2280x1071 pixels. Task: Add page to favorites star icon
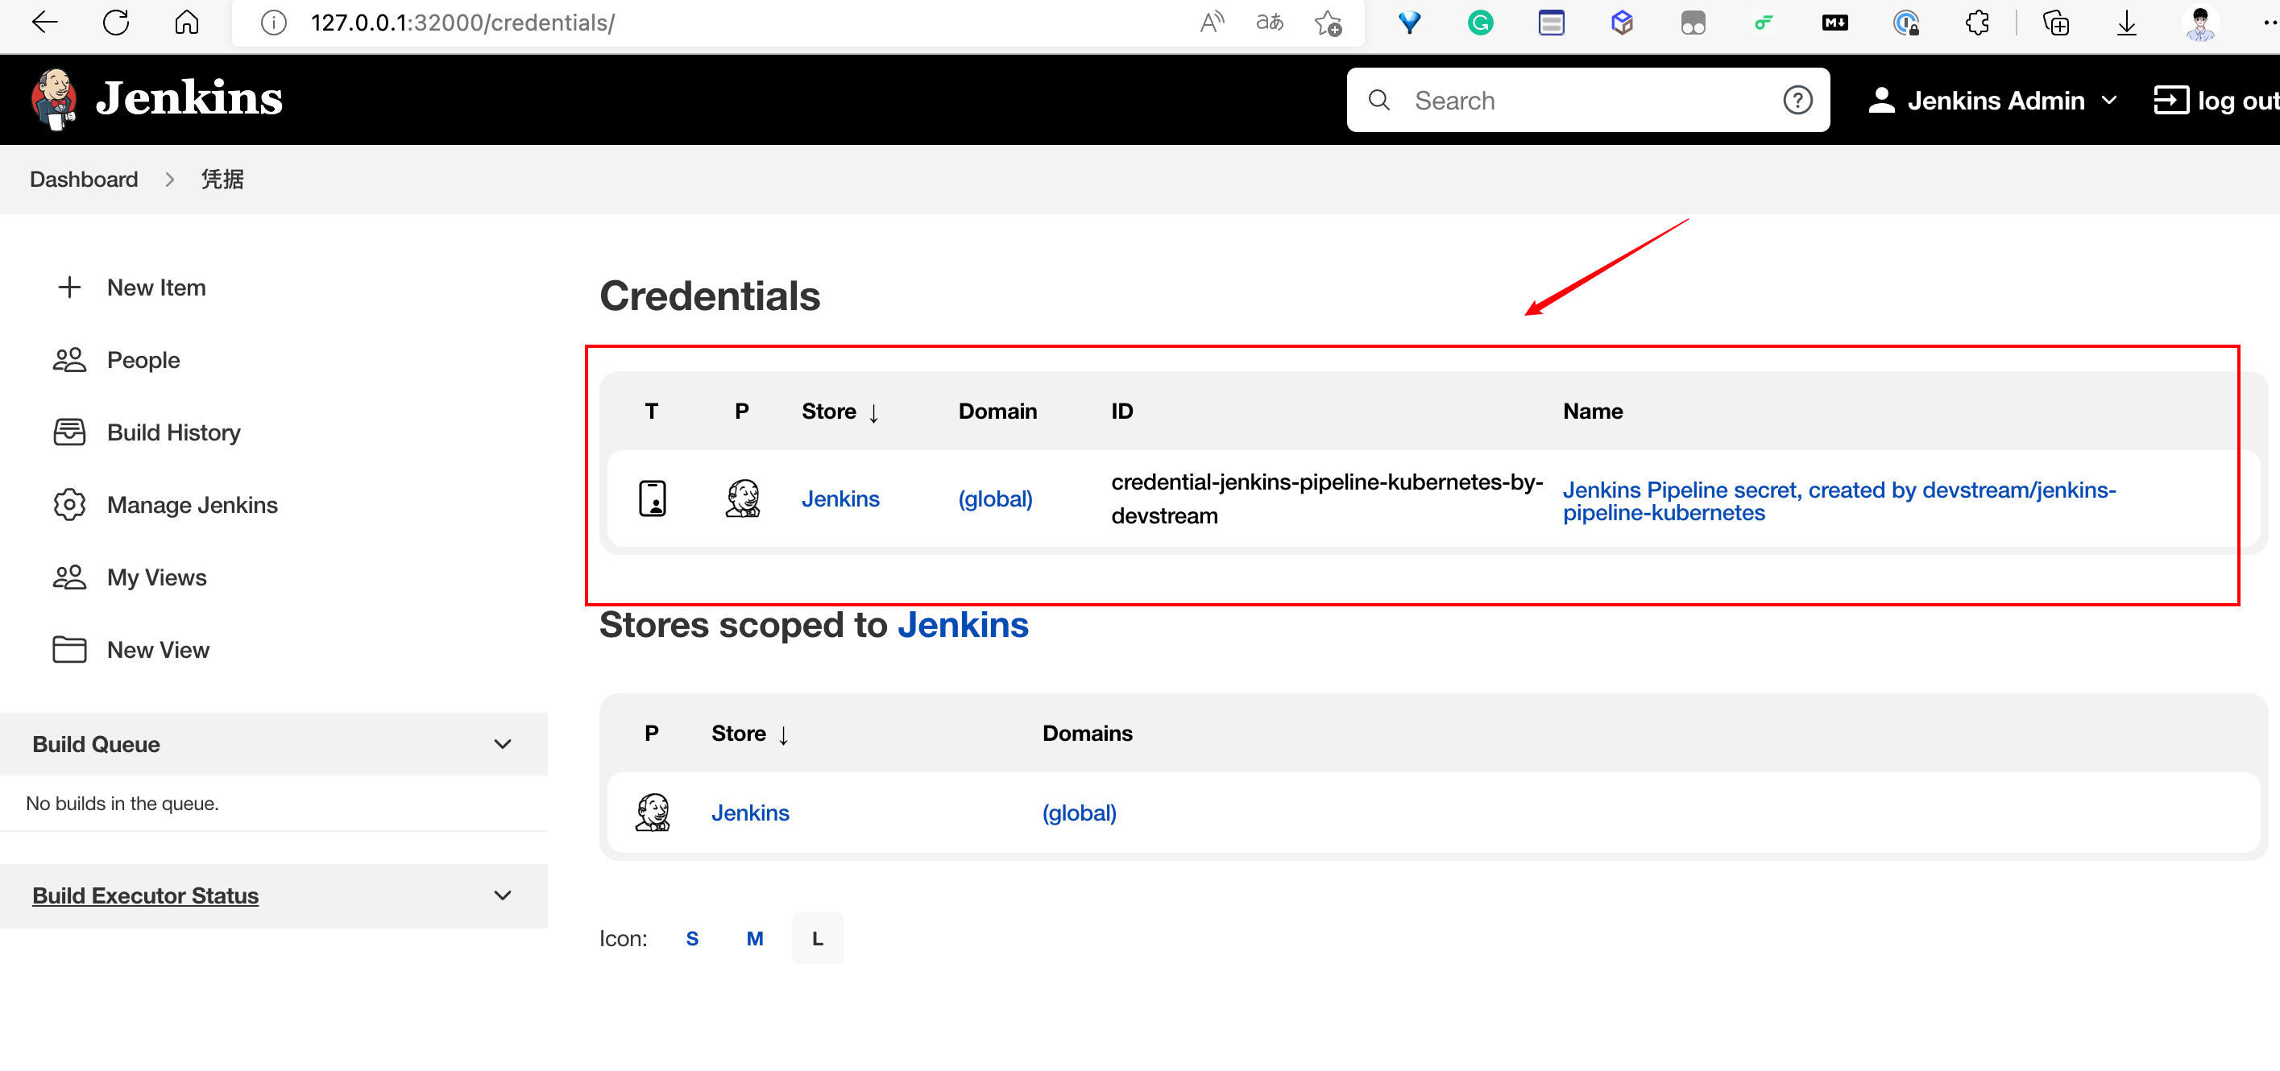pos(1328,22)
